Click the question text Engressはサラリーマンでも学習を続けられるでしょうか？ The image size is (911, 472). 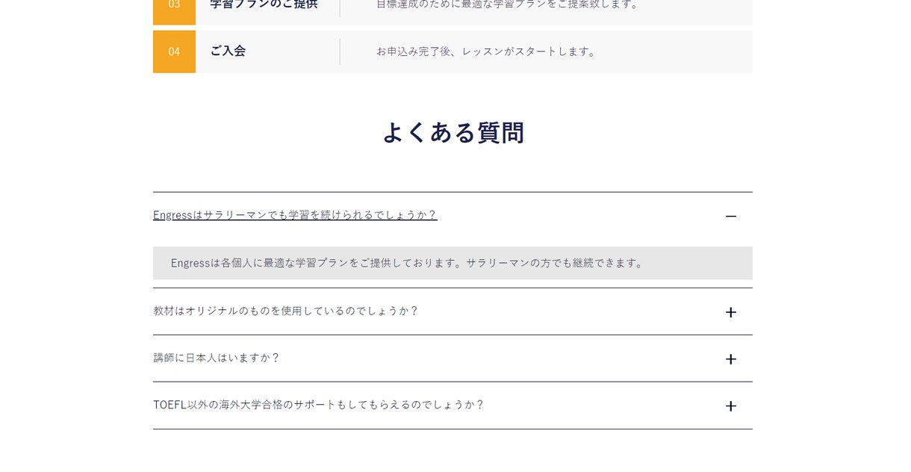pyautogui.click(x=295, y=215)
